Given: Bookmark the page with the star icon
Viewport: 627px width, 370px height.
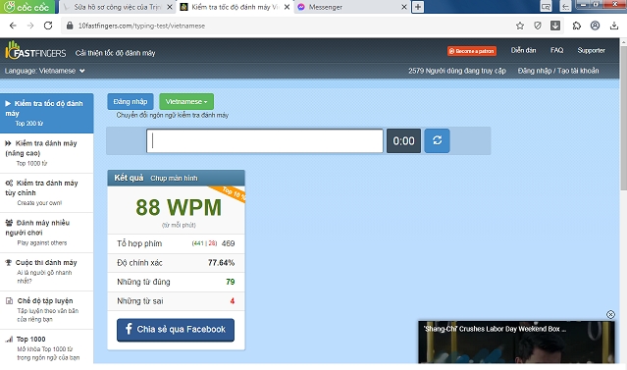Looking at the screenshot, I should tap(520, 26).
